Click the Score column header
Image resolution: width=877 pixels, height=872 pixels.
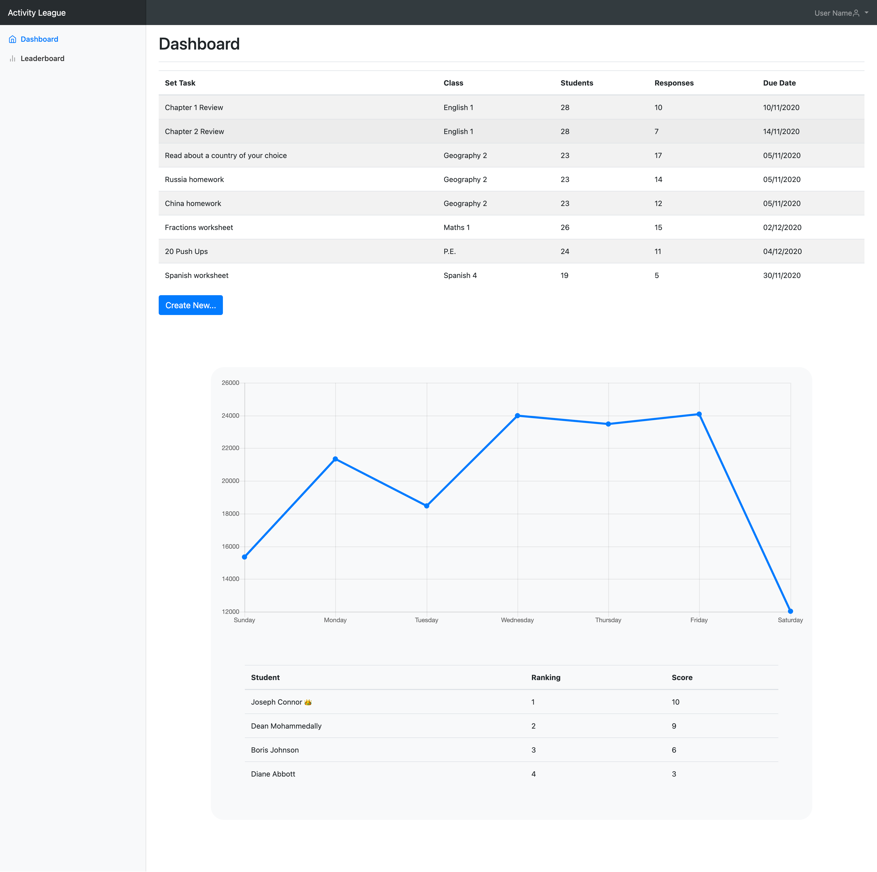[682, 677]
